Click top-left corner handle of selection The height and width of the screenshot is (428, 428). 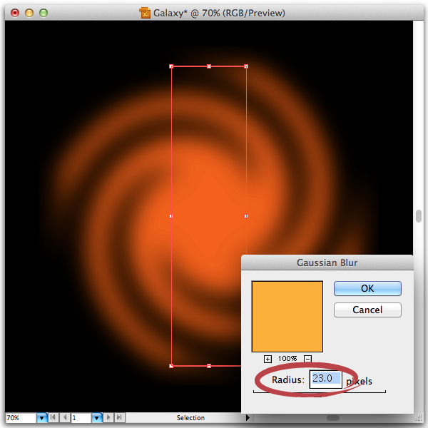coord(171,66)
